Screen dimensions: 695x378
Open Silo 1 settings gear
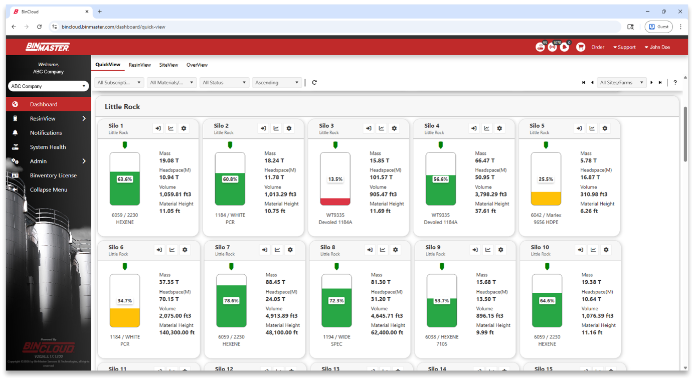point(184,128)
